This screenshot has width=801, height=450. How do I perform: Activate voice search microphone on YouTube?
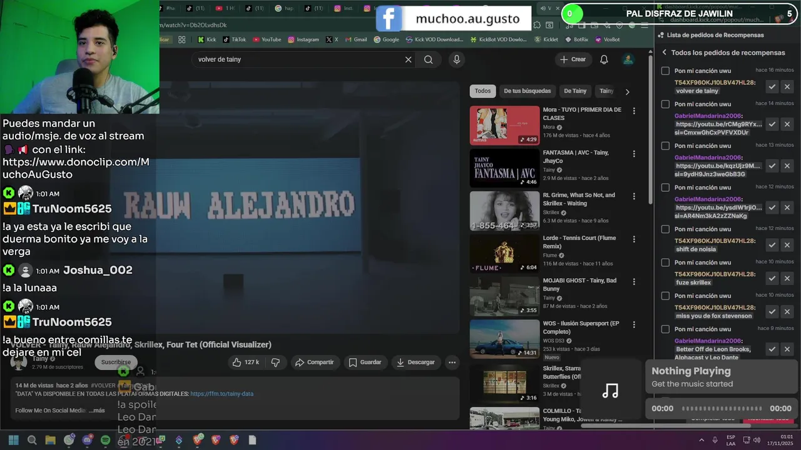457,59
